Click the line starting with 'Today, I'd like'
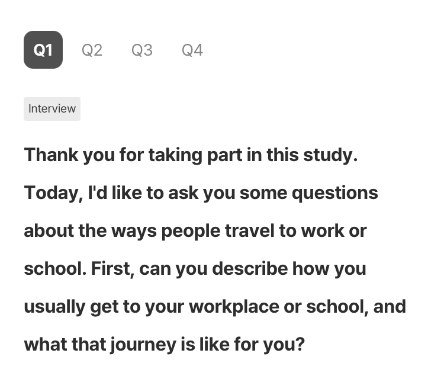This screenshot has height=366, width=444. [x=201, y=193]
